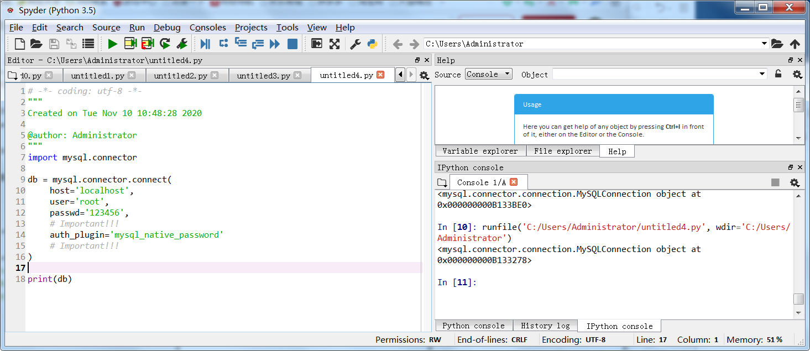810x351 pixels.
Task: Open the file list browse-tabs icon
Action: click(88, 44)
